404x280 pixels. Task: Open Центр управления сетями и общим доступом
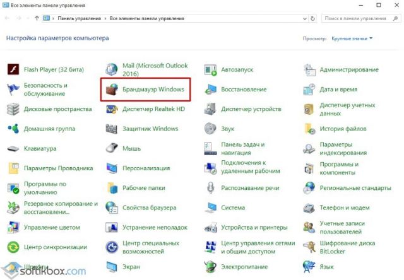[258, 247]
